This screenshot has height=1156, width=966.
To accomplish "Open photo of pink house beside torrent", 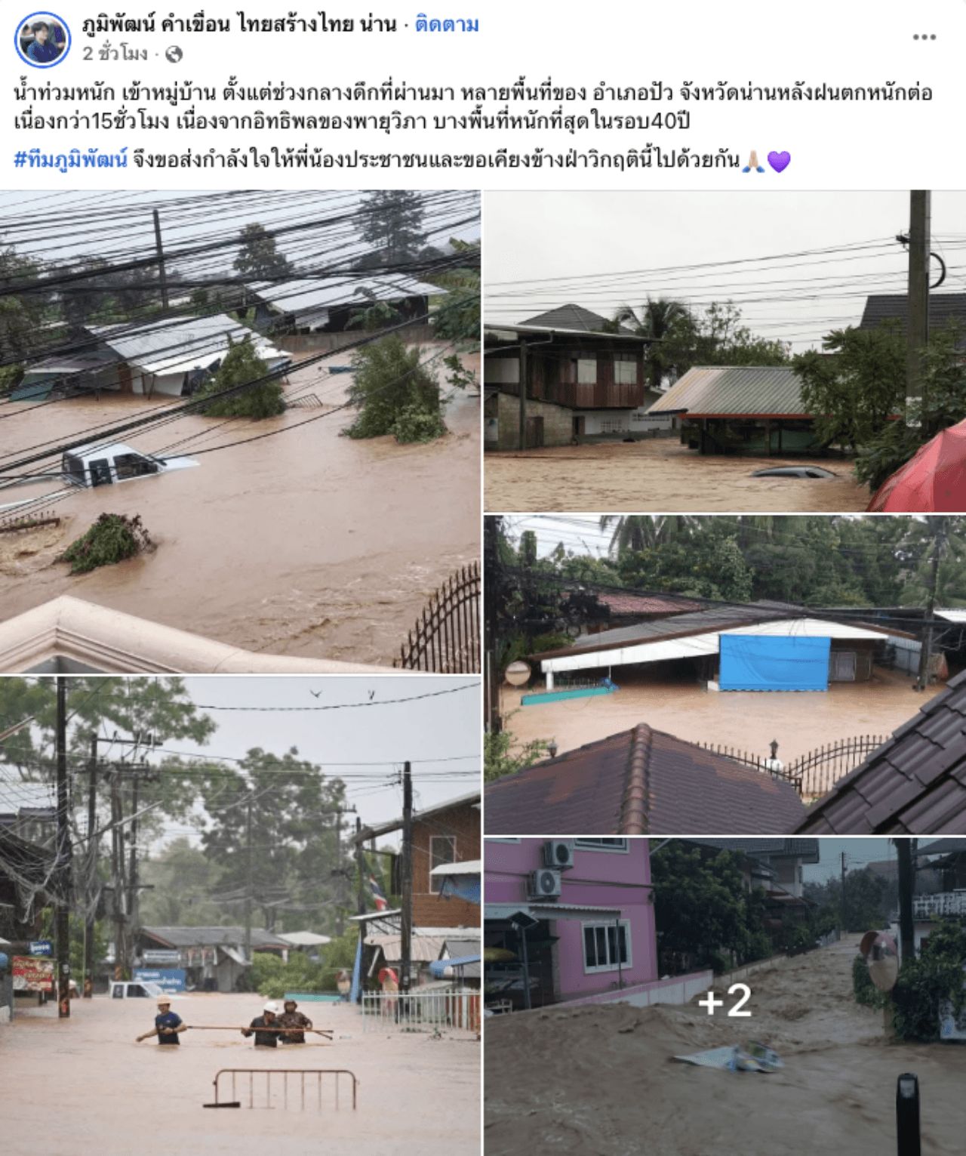I will tap(724, 997).
